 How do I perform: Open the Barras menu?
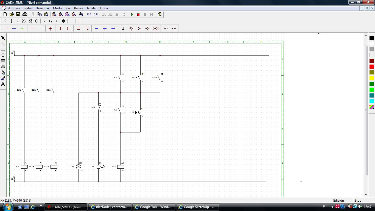[x=78, y=8]
